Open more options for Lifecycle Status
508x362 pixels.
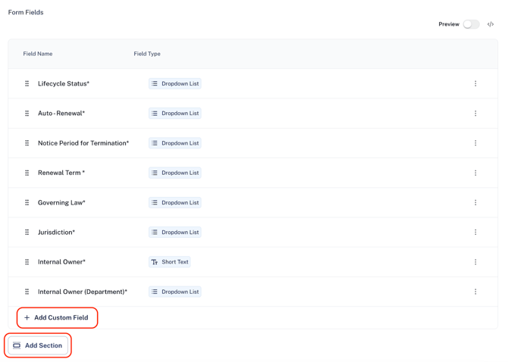pyautogui.click(x=475, y=83)
